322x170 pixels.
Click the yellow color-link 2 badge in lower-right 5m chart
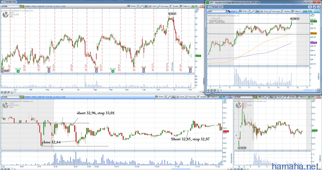(256, 97)
